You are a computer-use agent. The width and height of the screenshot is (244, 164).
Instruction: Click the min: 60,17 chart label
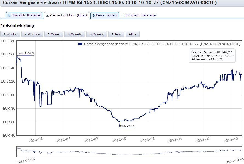[127, 126]
